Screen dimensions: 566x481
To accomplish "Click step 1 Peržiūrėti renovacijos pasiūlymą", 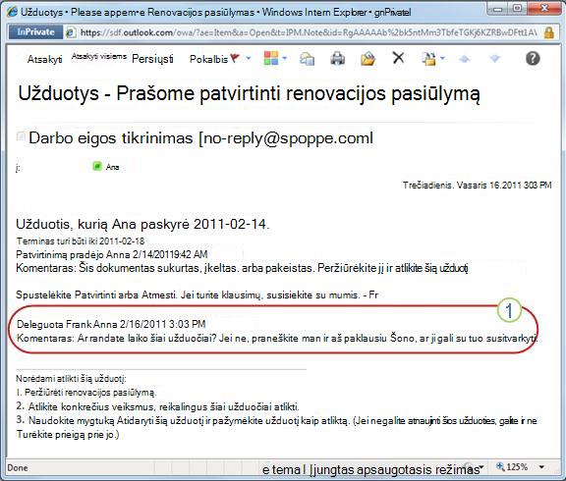I will 86,393.
